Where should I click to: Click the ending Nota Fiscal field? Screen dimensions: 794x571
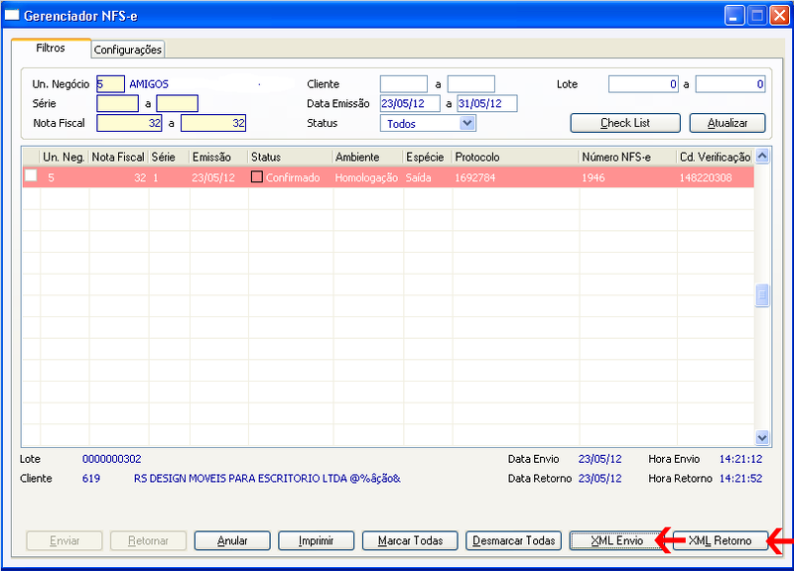click(x=213, y=123)
